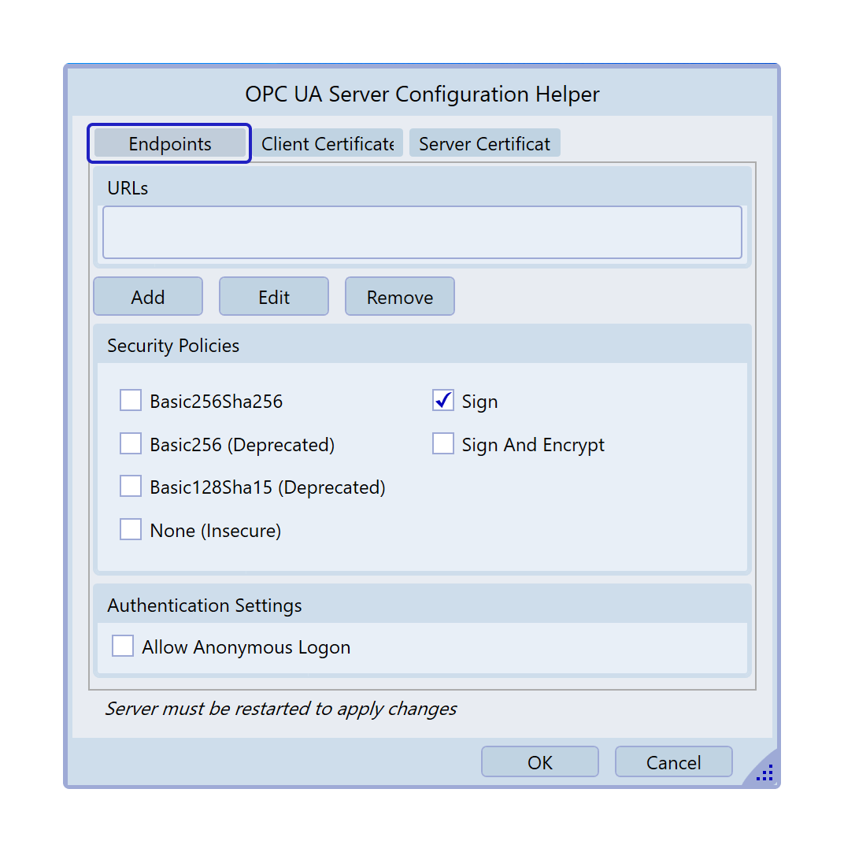Click the resize grip in the dialog corner

click(764, 772)
